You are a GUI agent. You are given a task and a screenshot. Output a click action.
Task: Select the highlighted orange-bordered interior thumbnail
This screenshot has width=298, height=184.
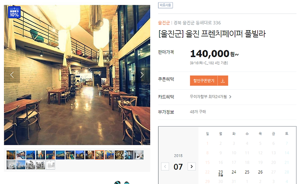[100, 155]
